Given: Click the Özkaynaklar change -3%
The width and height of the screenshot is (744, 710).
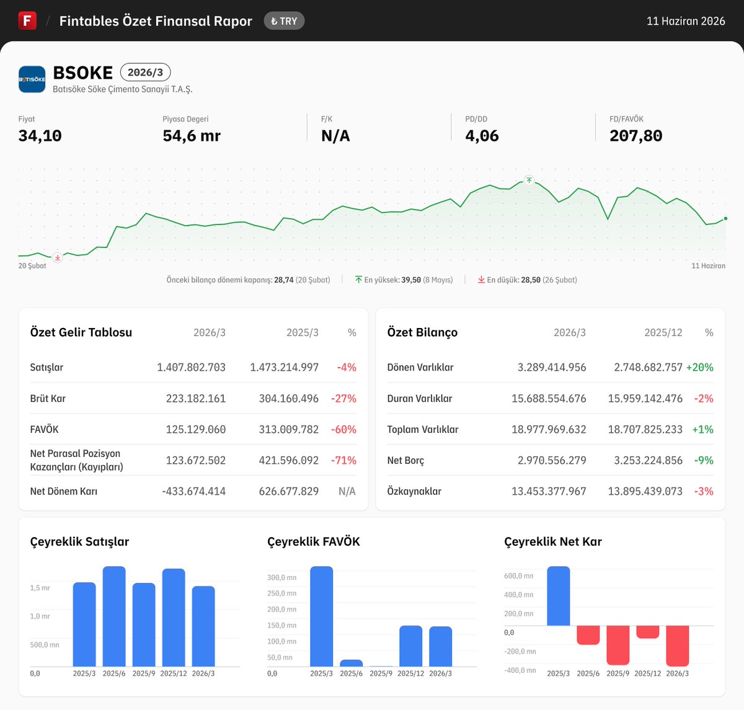Looking at the screenshot, I should [x=704, y=491].
